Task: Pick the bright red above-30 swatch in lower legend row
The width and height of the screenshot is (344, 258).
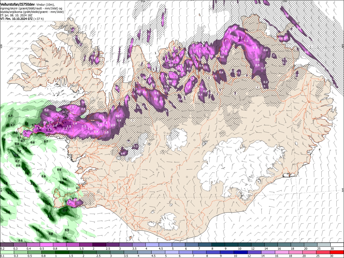Action: coord(337,252)
